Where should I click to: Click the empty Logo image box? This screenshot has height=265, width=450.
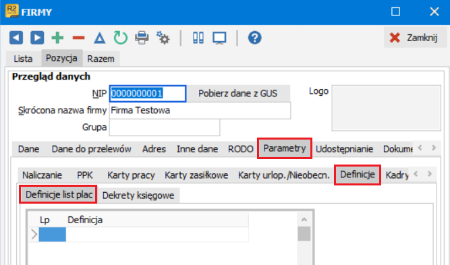[x=387, y=108]
